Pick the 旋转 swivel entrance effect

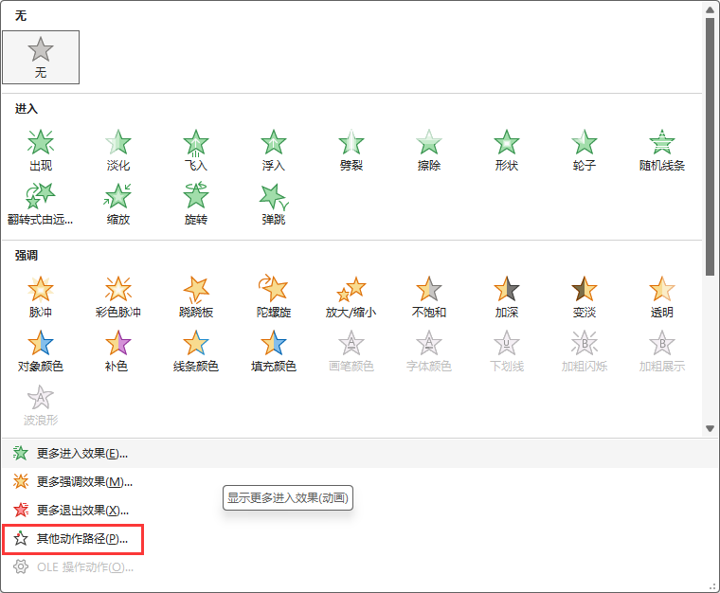pyautogui.click(x=196, y=205)
